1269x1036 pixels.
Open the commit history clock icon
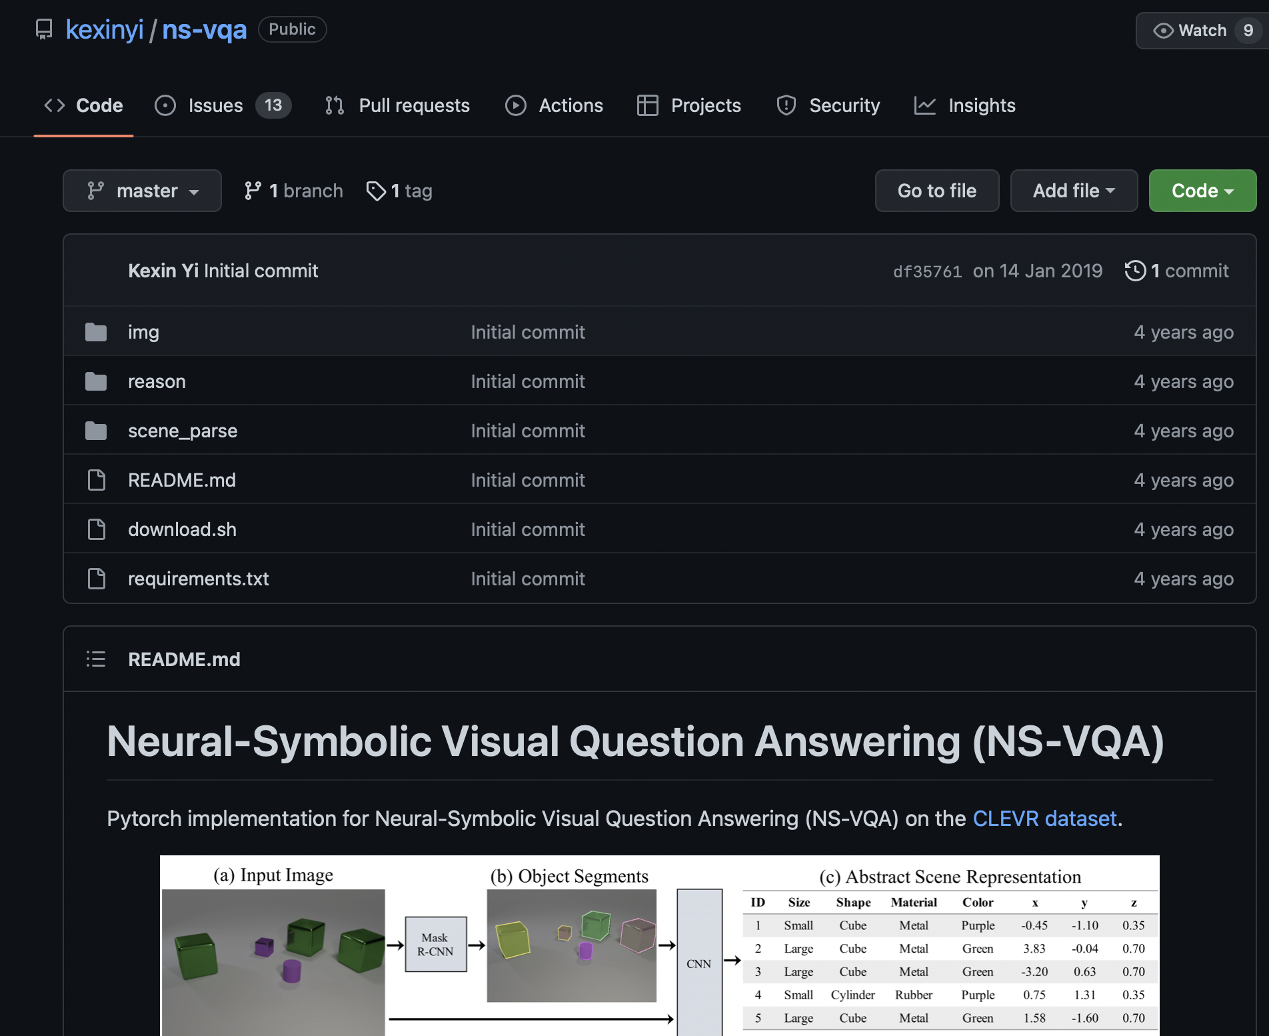click(1135, 271)
